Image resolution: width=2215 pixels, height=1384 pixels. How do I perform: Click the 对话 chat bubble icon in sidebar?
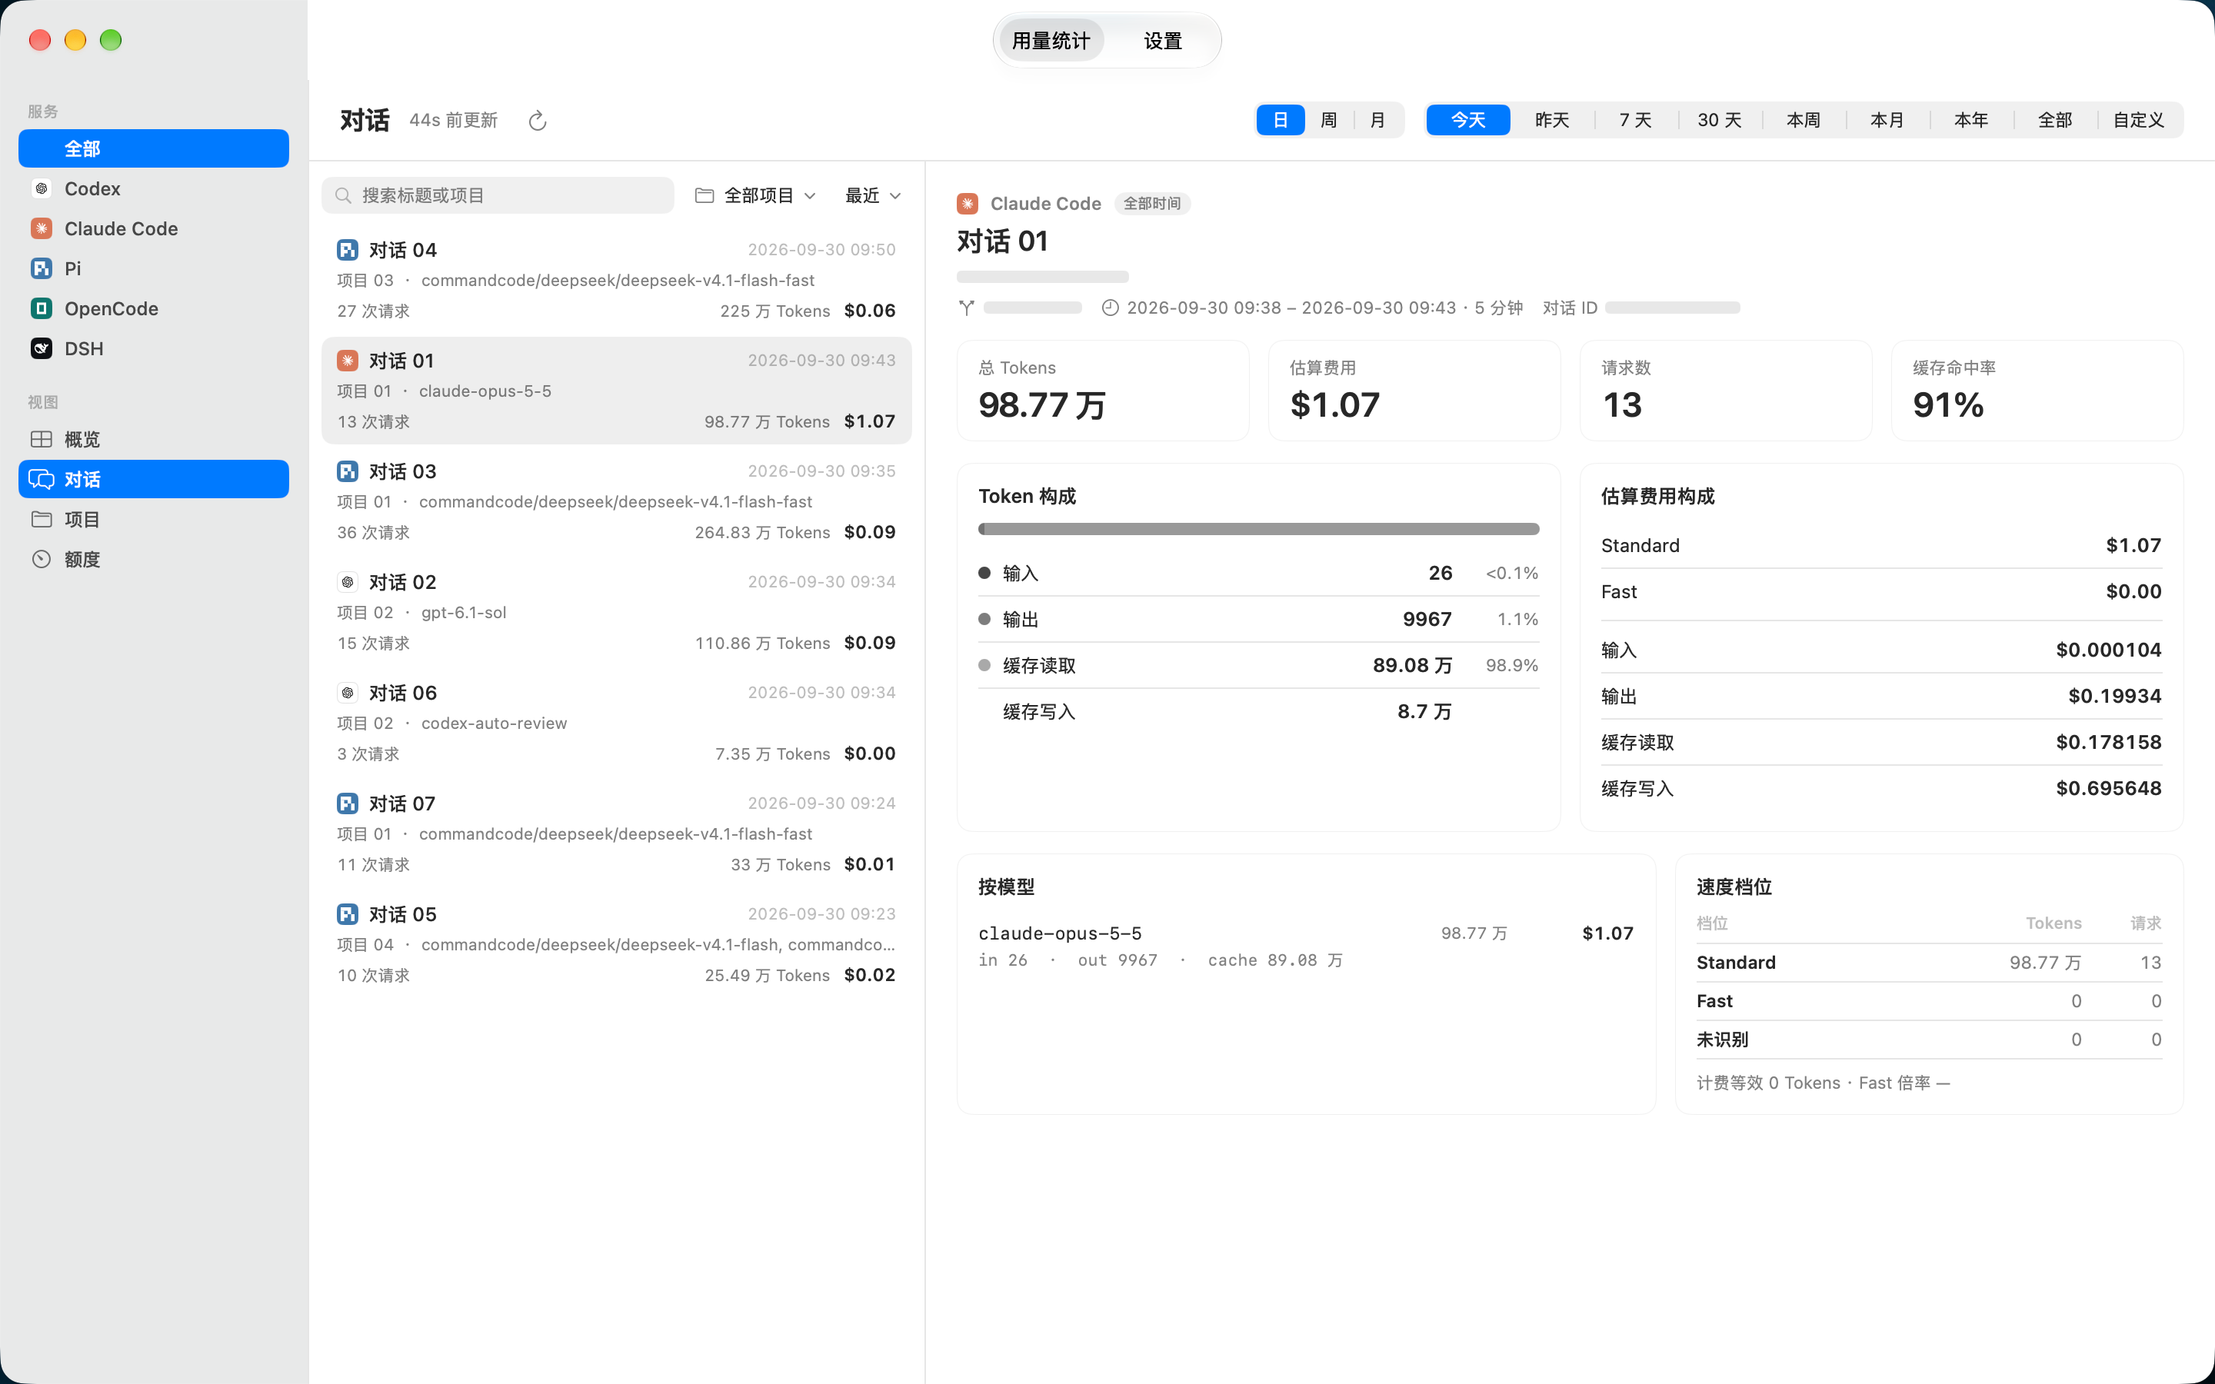point(42,479)
